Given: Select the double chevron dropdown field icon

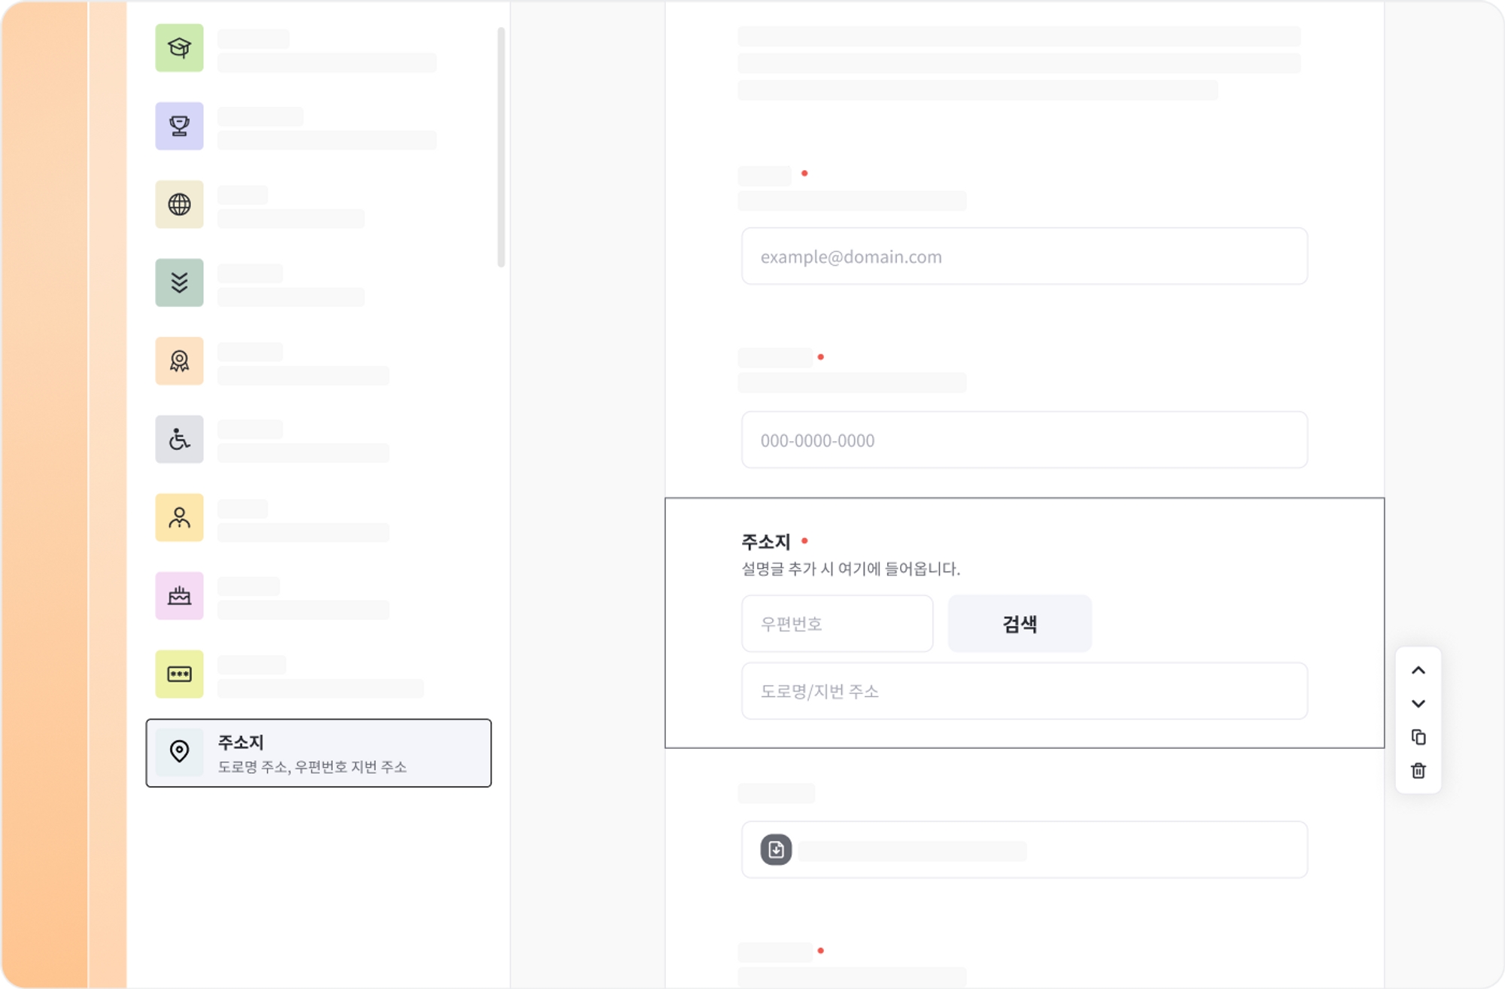Looking at the screenshot, I should click(179, 283).
